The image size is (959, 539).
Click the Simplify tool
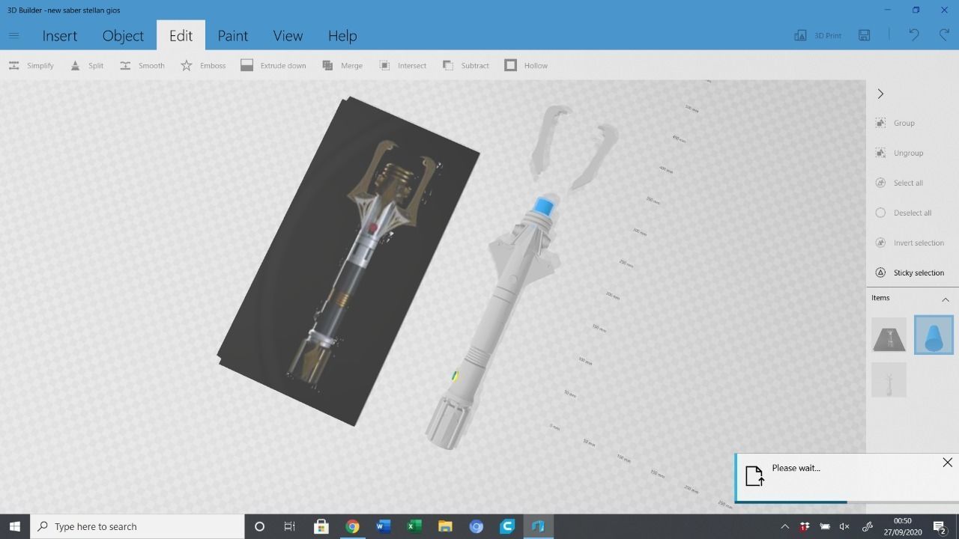click(x=31, y=65)
